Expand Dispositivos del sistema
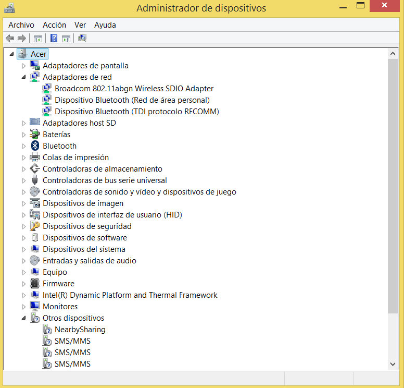 (x=24, y=249)
